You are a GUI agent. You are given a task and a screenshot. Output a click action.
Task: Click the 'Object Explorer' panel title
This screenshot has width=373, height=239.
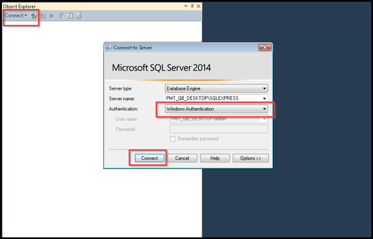tap(20, 7)
